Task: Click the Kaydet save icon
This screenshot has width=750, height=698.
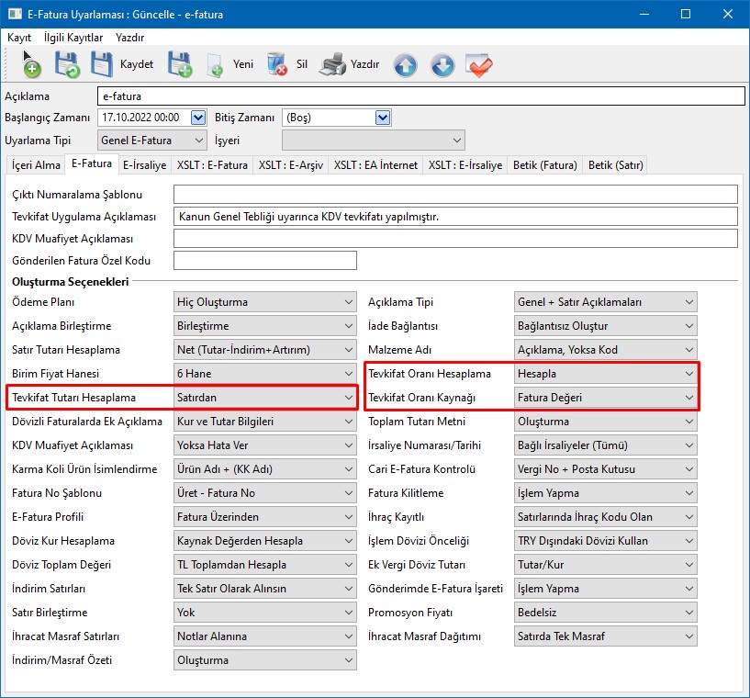Action: point(102,65)
